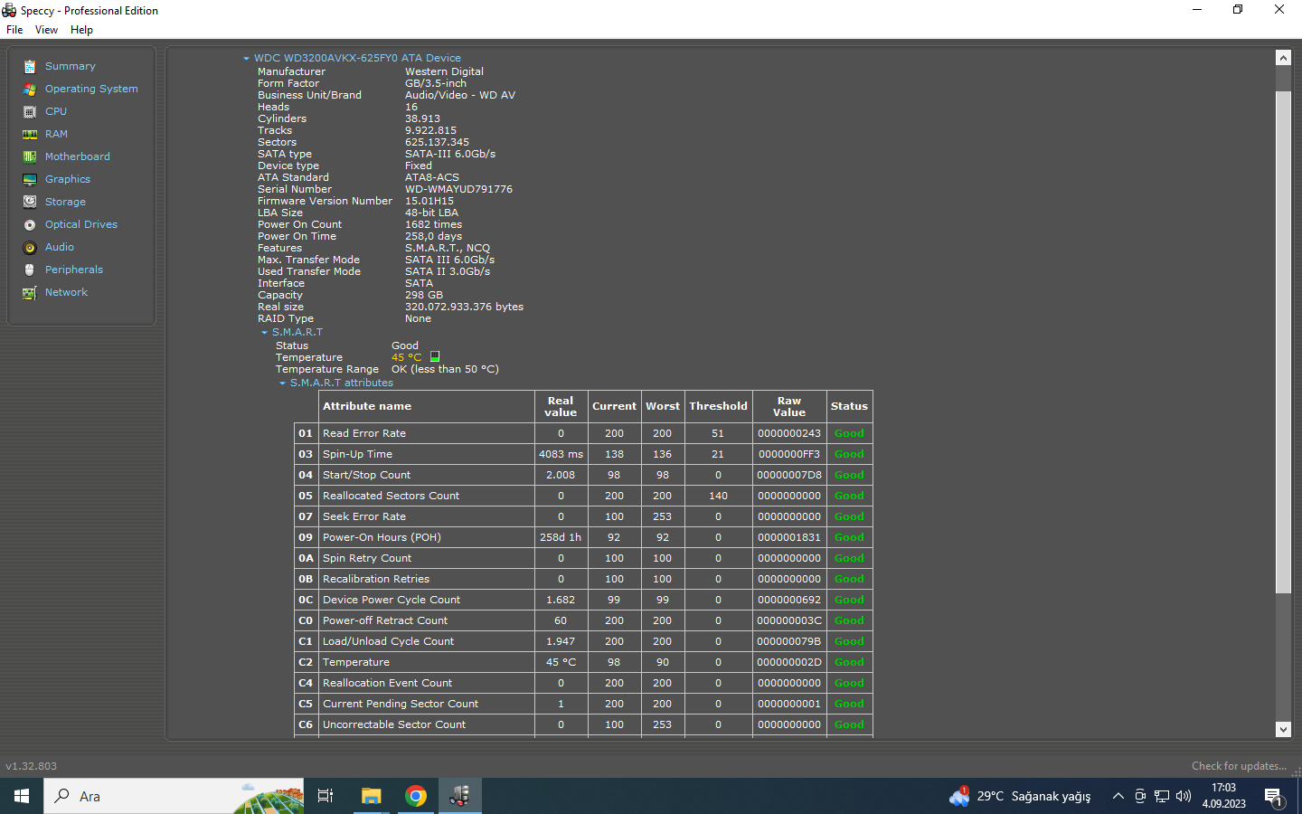The width and height of the screenshot is (1302, 814).
Task: Click the Threshold column header
Action: [x=718, y=406]
